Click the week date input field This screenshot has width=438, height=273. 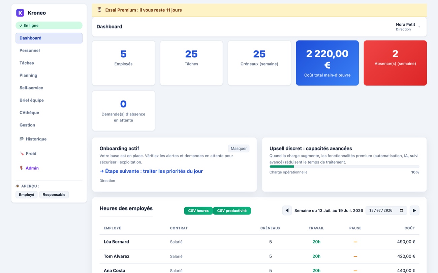point(386,210)
